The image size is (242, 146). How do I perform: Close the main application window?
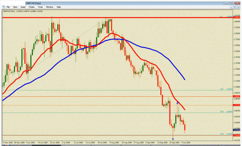[x=237, y=3]
